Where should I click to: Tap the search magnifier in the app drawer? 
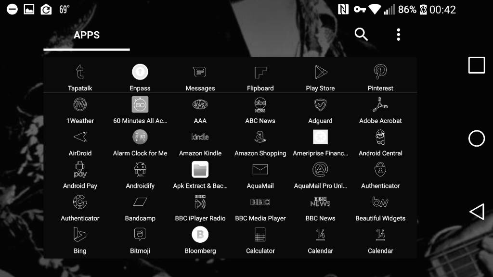click(361, 34)
